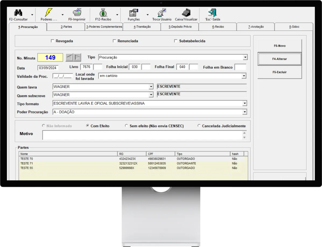Click the Motivo scrollbar down arrow

(x=244, y=137)
